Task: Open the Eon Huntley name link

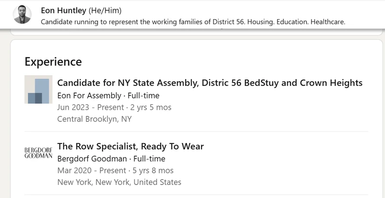Action: [64, 11]
